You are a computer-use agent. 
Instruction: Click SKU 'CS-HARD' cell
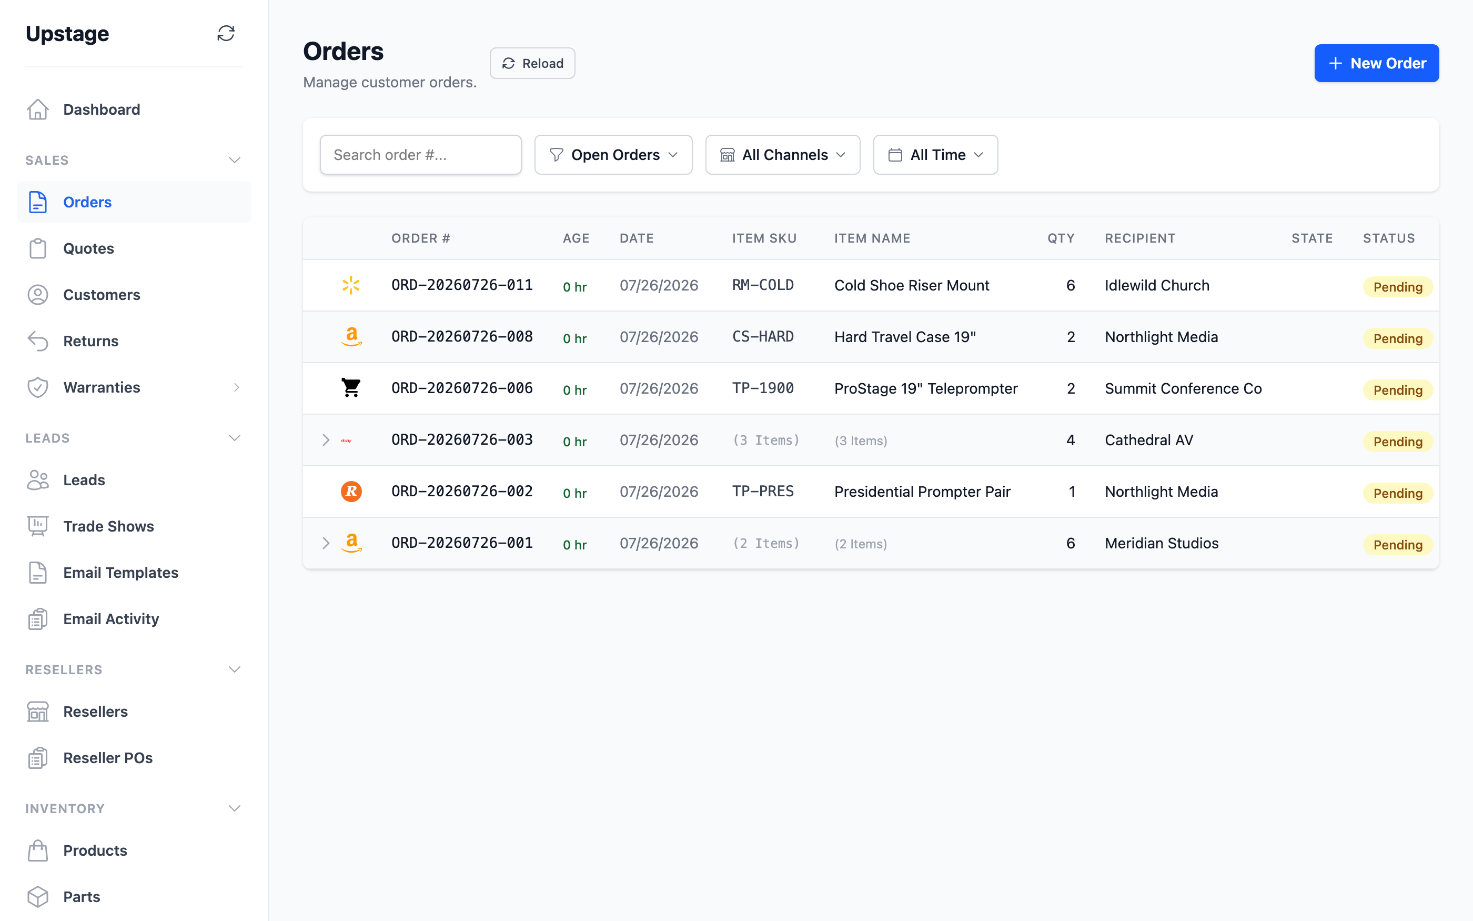[763, 337]
